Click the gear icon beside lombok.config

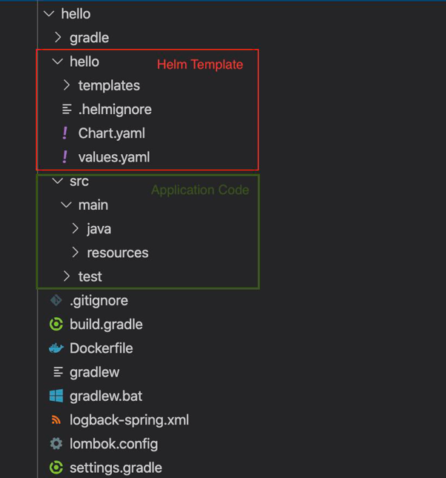tap(56, 444)
